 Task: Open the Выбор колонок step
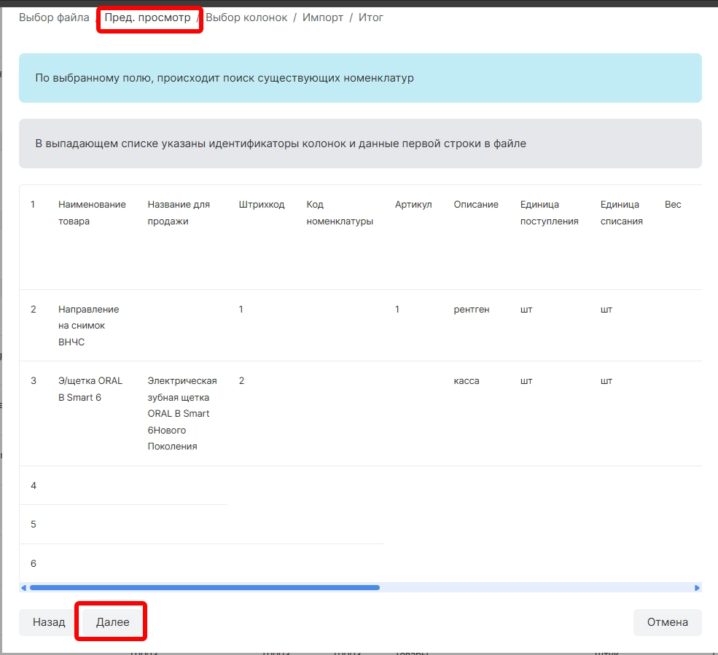pos(246,17)
